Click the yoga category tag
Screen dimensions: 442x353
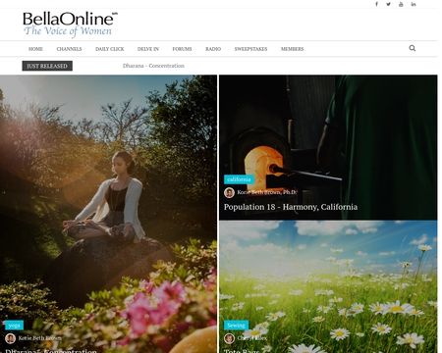coord(15,326)
